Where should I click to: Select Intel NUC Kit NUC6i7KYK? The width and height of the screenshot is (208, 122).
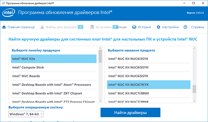[149, 85]
